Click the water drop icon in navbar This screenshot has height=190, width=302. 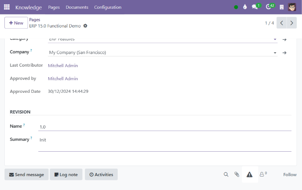pyautogui.click(x=245, y=7)
